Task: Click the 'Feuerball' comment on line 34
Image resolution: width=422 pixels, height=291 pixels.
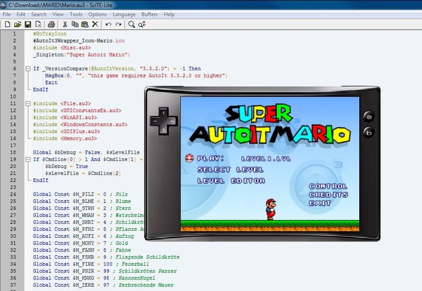Action: (x=136, y=264)
